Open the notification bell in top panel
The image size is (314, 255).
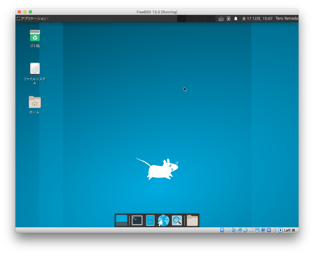[236, 19]
